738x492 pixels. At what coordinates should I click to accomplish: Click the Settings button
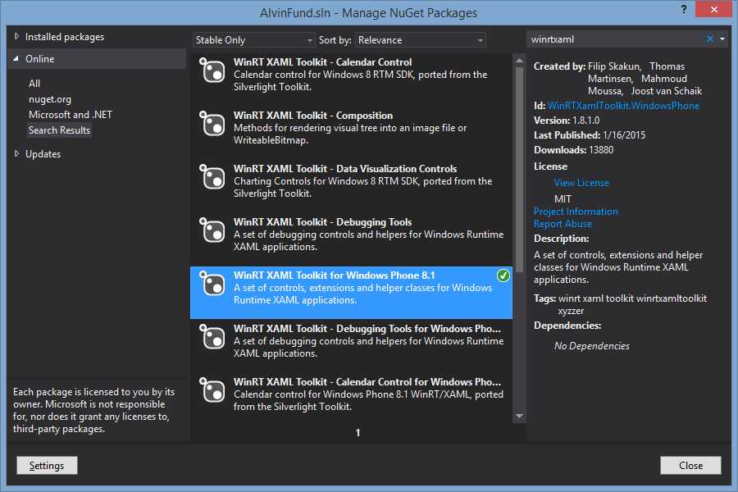click(x=47, y=465)
